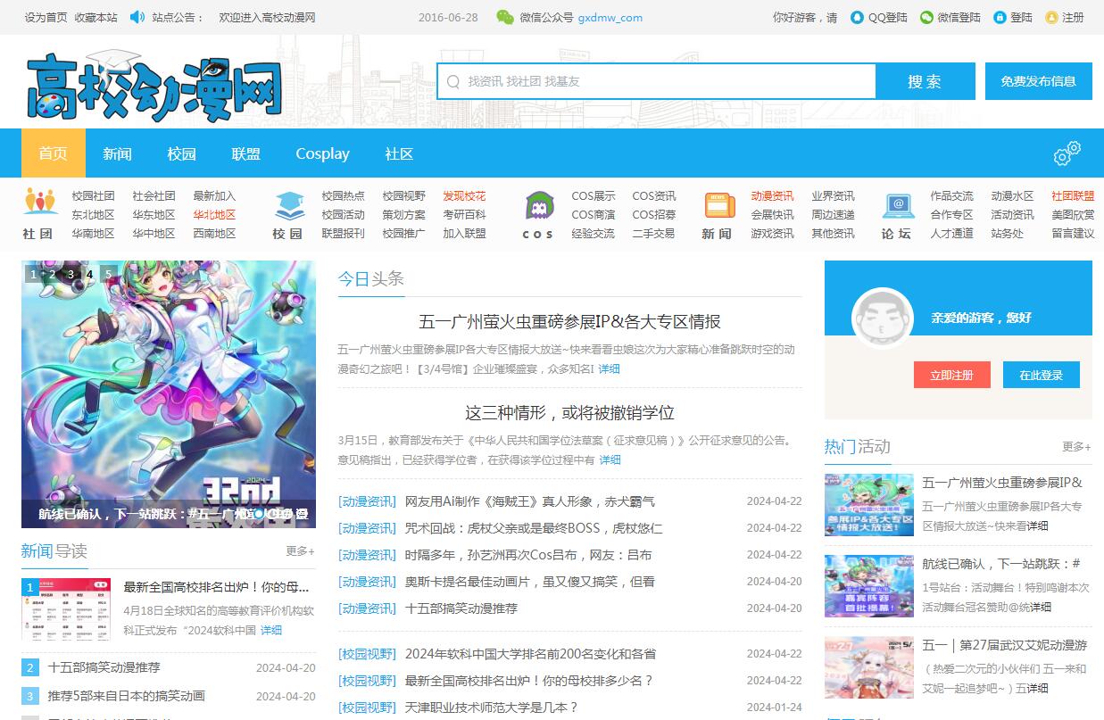Click the 新闻 news icon

(719, 205)
